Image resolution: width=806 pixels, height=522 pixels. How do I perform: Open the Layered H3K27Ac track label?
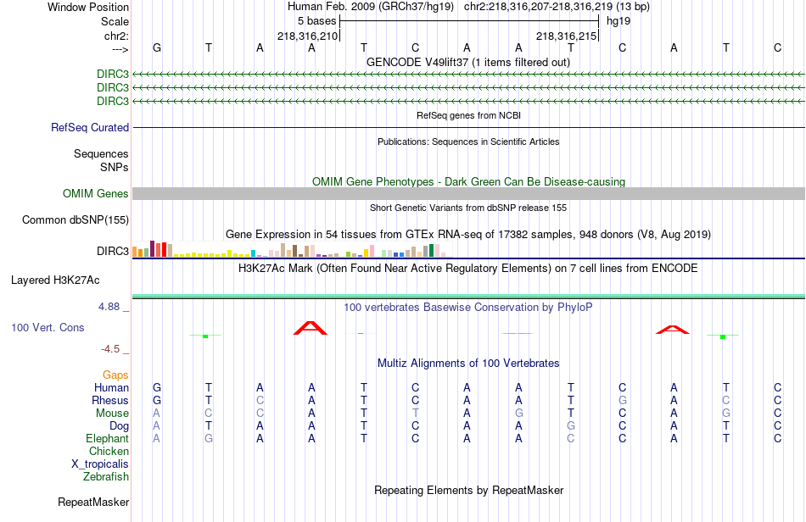coord(55,280)
